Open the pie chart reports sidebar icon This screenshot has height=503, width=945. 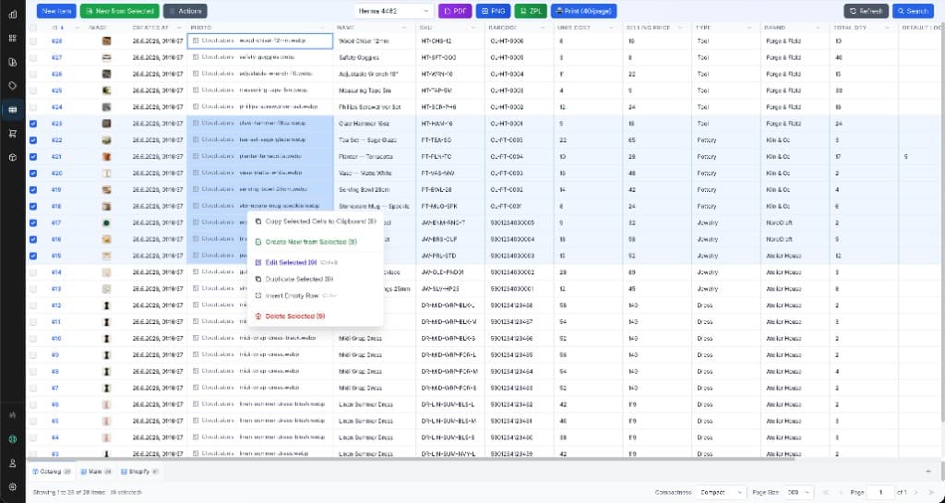13,62
